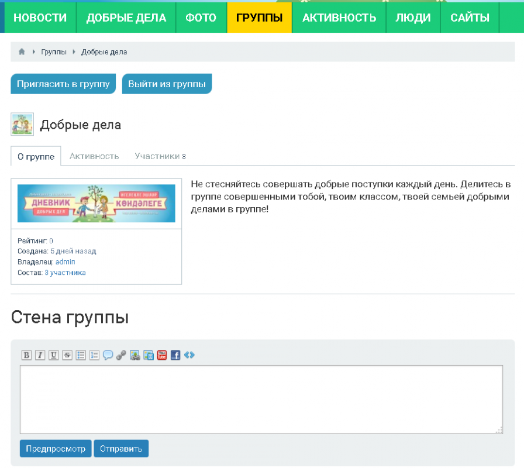Apply italic formatting in the editor toolbar
This screenshot has width=524, height=468.
click(x=40, y=355)
